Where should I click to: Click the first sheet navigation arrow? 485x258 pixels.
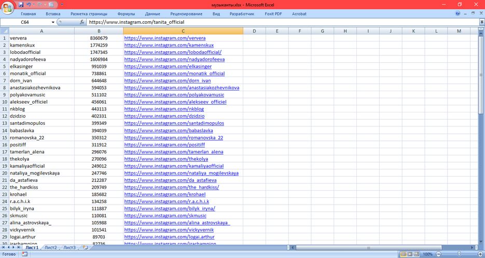click(x=4, y=248)
